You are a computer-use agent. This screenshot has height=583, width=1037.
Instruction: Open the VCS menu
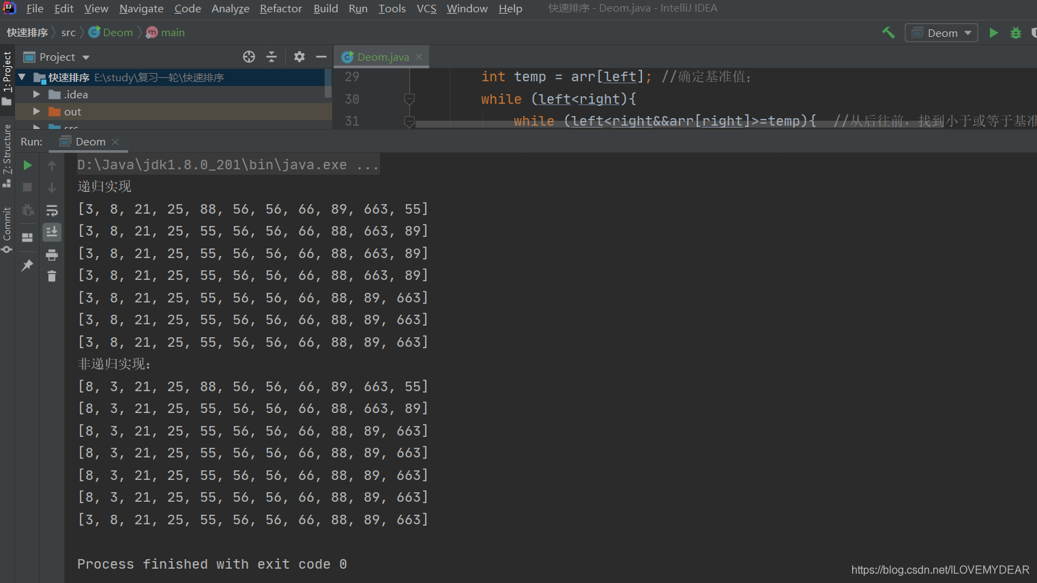426,8
